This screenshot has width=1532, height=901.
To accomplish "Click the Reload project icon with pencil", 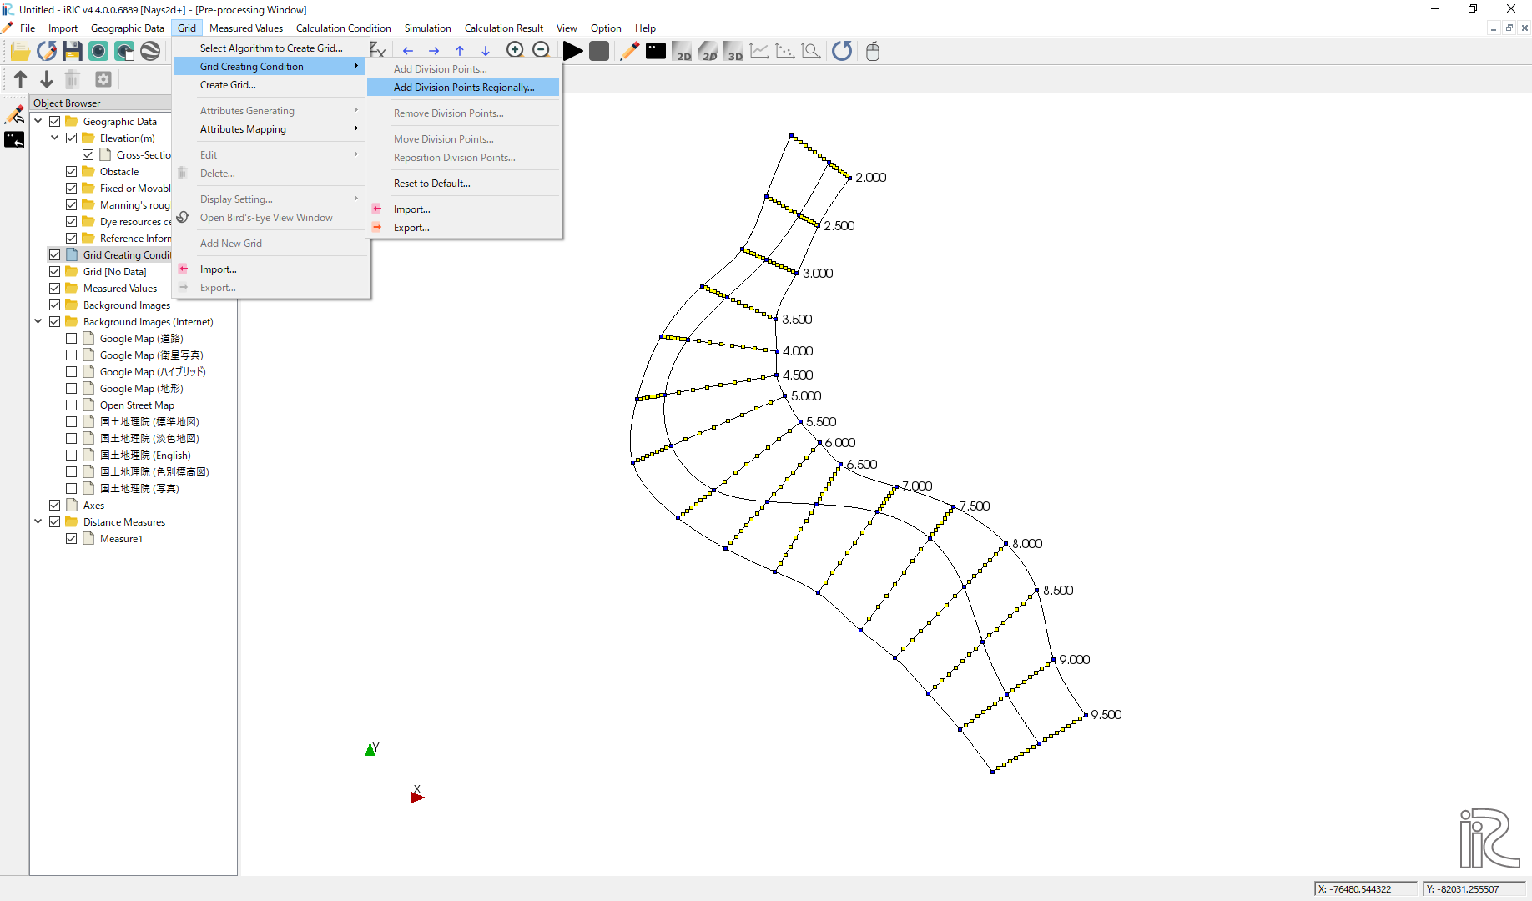I will (x=47, y=52).
